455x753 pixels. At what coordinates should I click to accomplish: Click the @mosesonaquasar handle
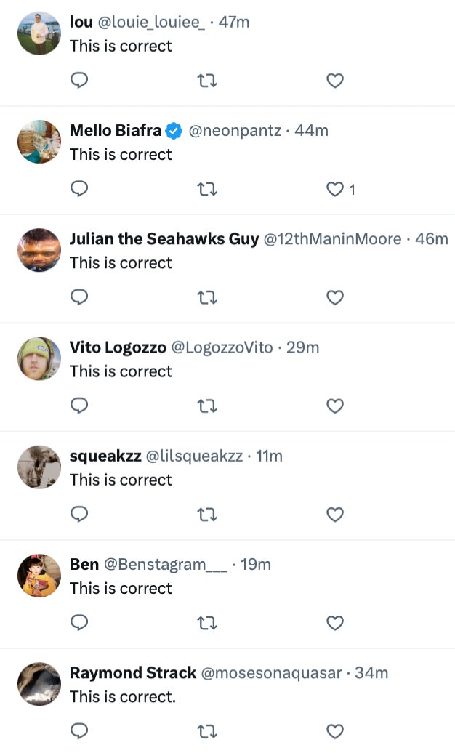pos(270,673)
